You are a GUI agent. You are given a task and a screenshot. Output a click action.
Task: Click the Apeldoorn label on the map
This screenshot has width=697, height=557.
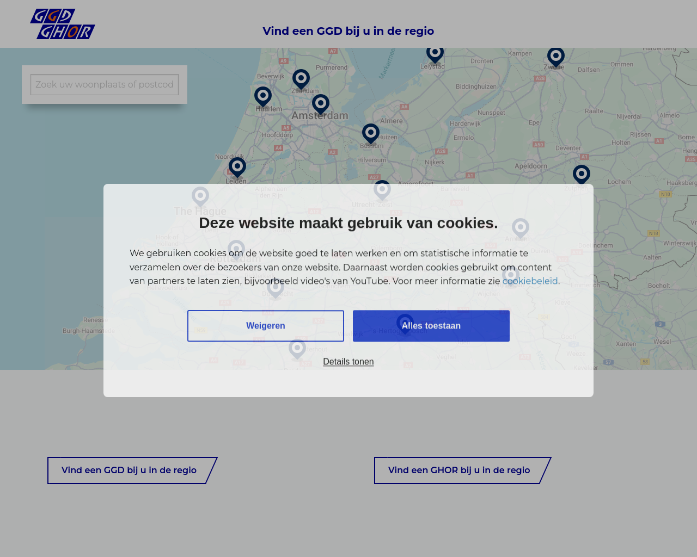coord(531,166)
